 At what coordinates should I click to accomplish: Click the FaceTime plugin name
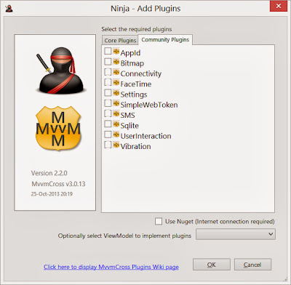coord(136,84)
